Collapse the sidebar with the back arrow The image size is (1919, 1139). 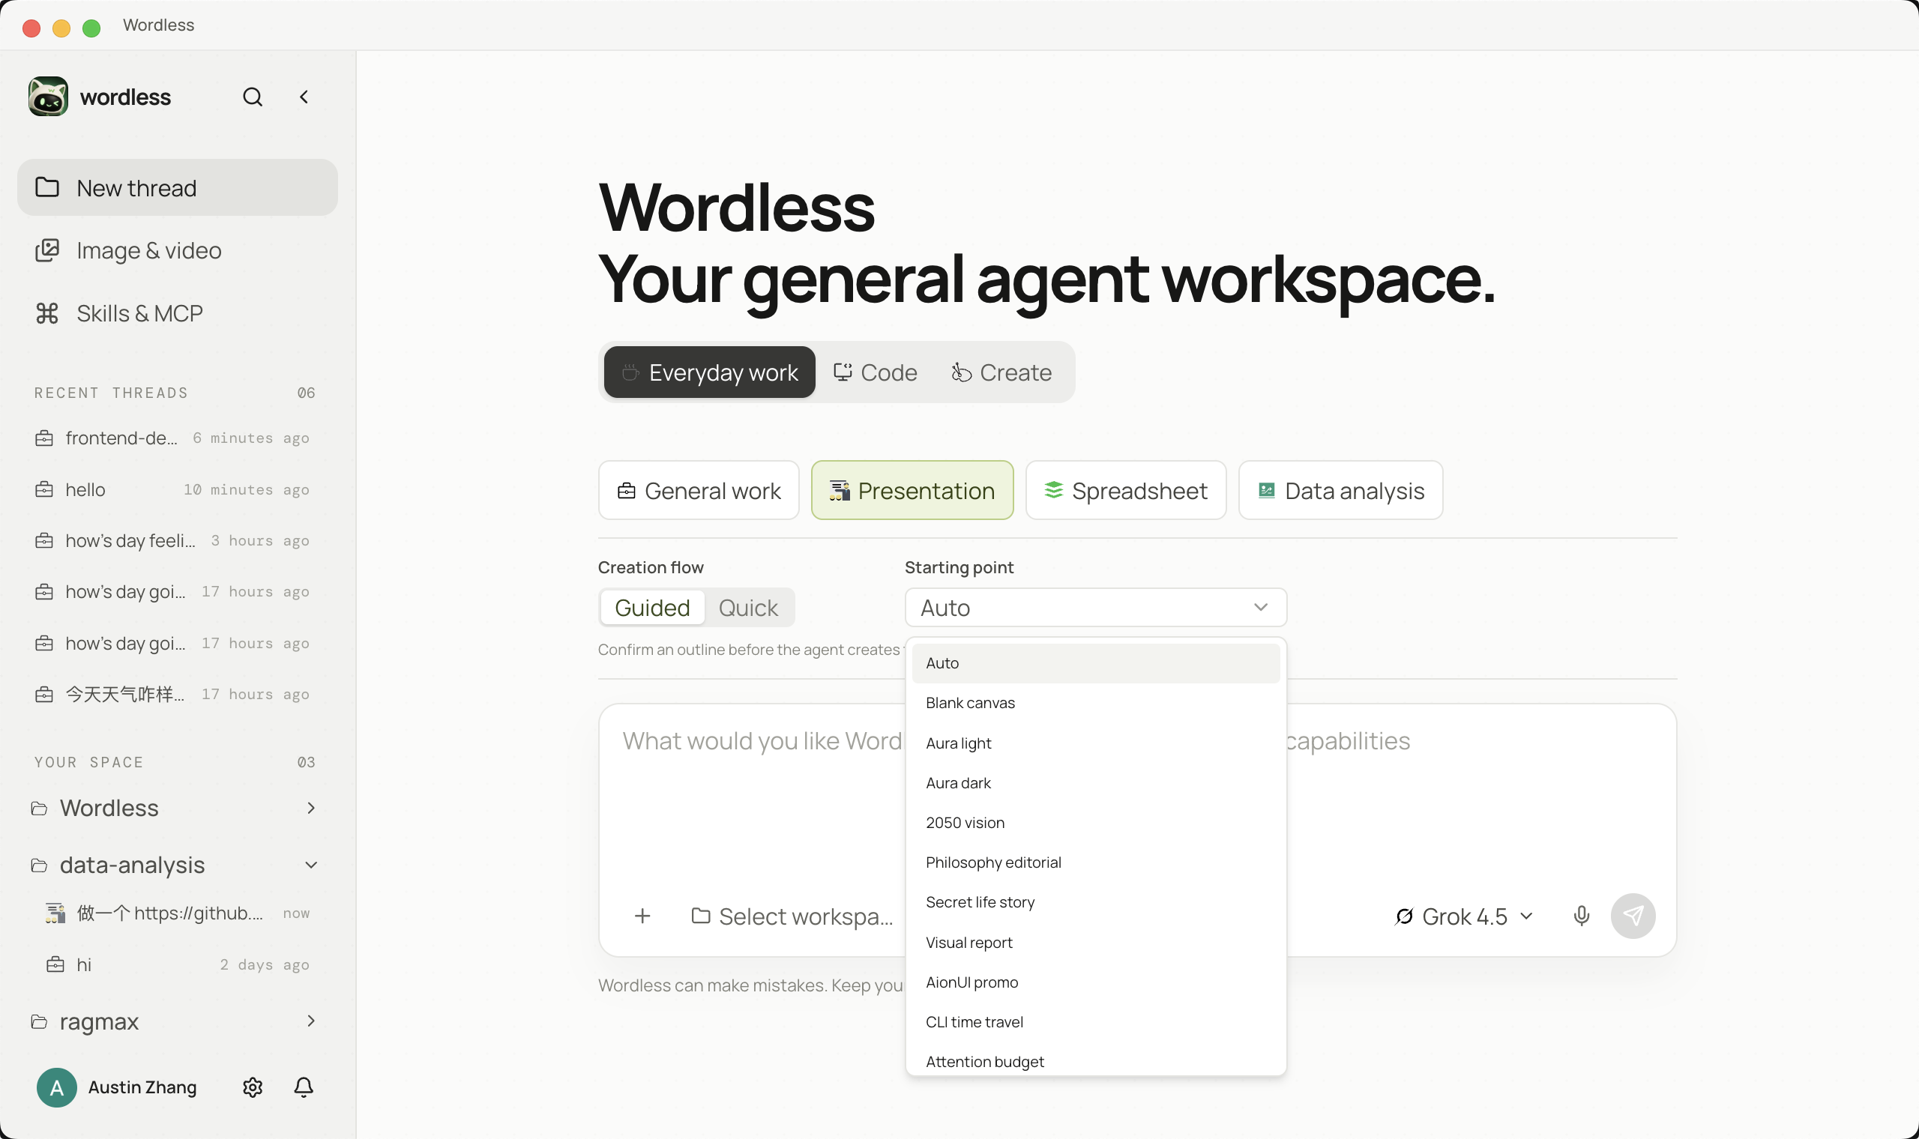pyautogui.click(x=304, y=97)
